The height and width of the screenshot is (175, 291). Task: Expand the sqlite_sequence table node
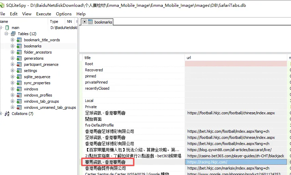pos(12,76)
